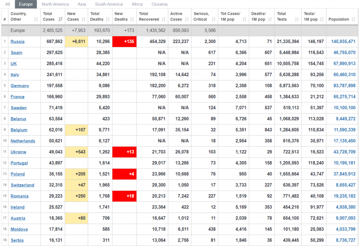Click sort arrows in New Cases header

(x=84, y=19)
